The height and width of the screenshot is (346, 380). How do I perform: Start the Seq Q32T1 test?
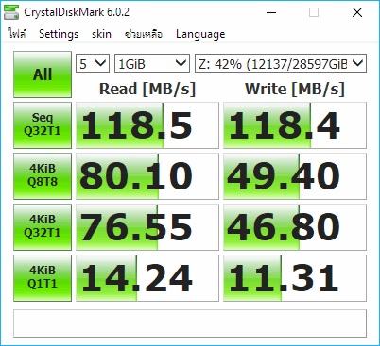43,125
